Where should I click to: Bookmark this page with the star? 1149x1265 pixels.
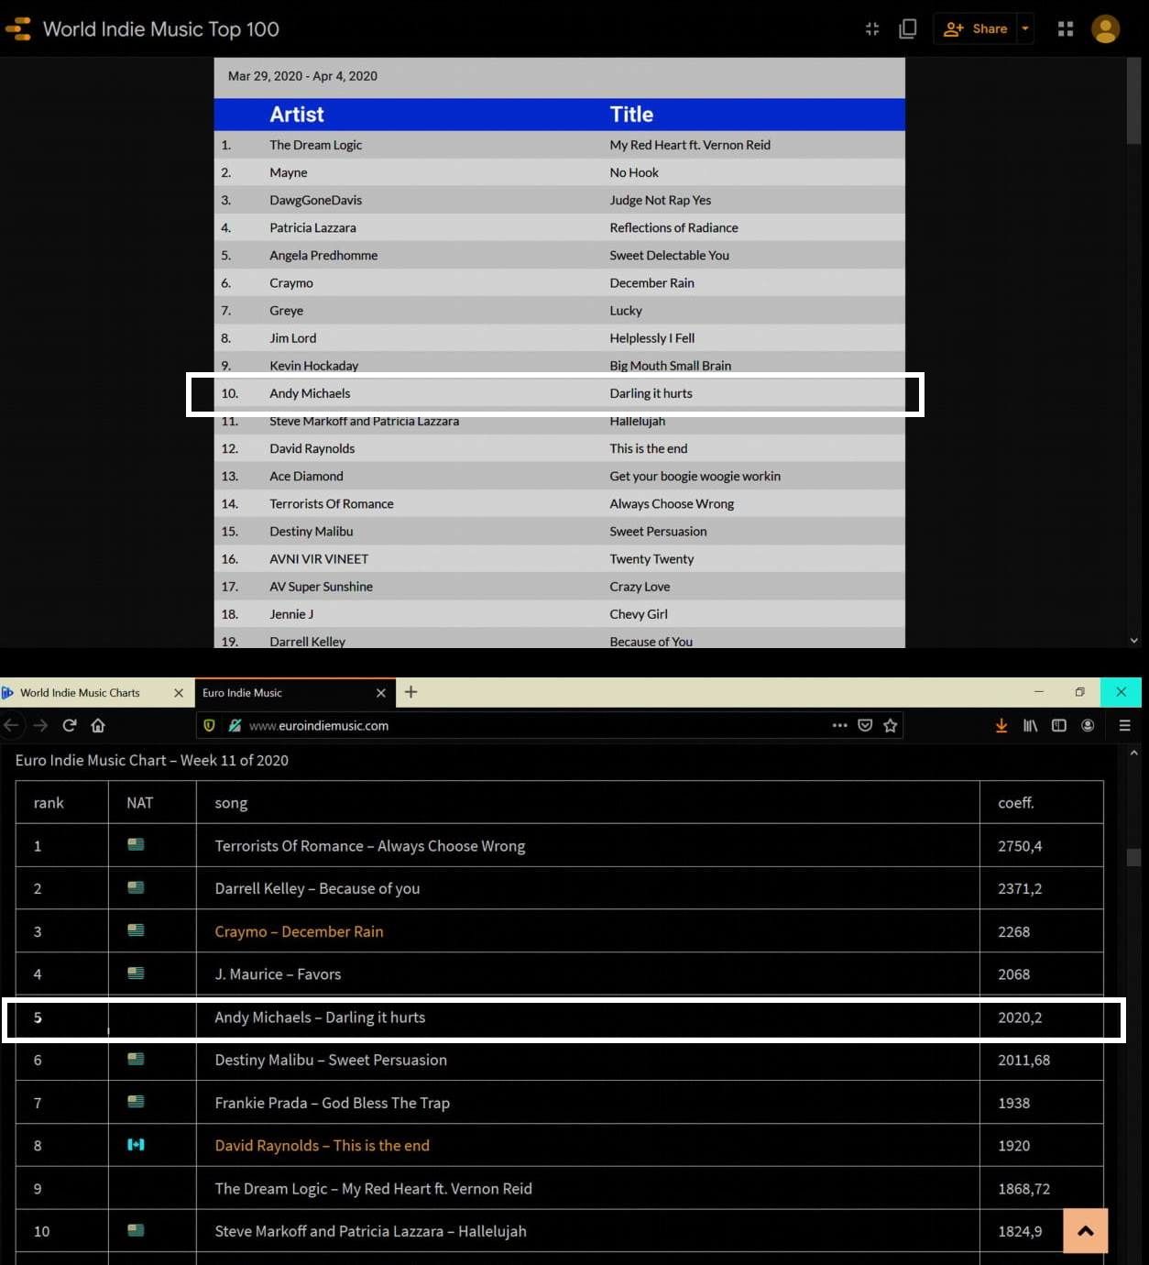point(890,725)
